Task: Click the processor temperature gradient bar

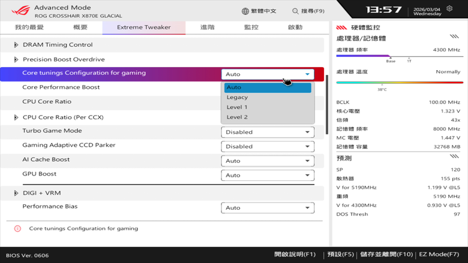Action: (x=400, y=83)
